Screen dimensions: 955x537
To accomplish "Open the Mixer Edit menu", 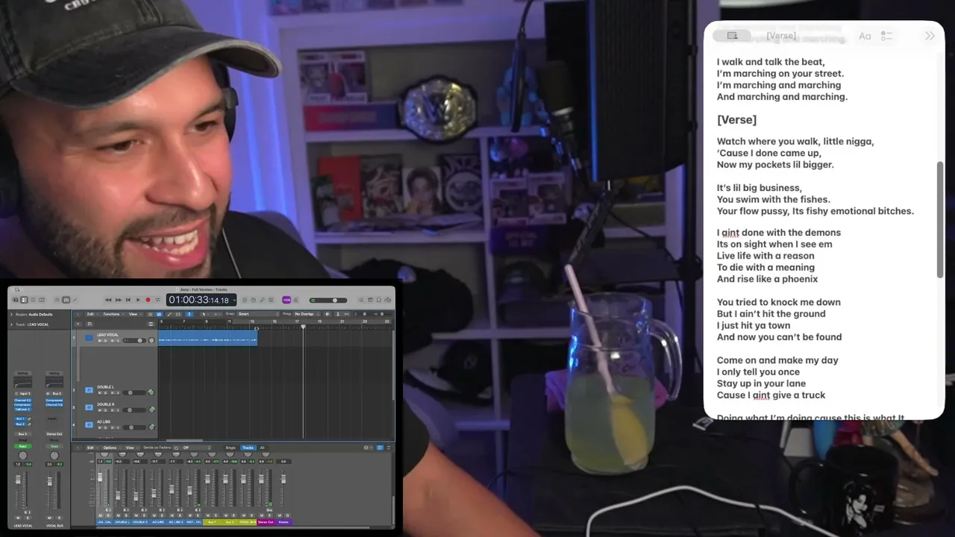I will (x=91, y=447).
